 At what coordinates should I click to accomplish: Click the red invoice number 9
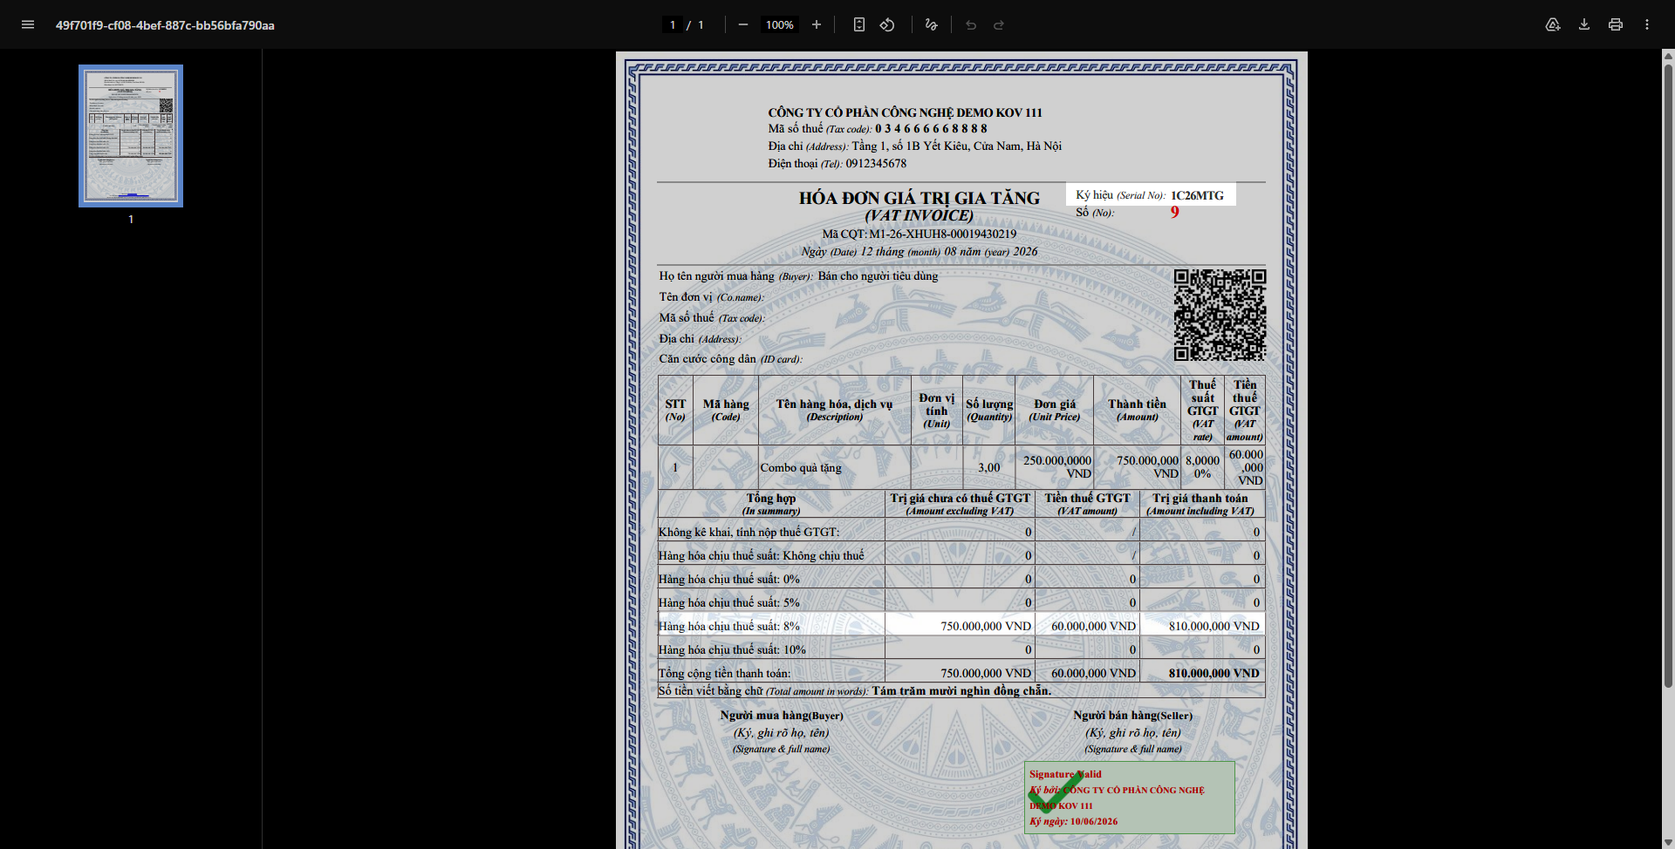1175,212
